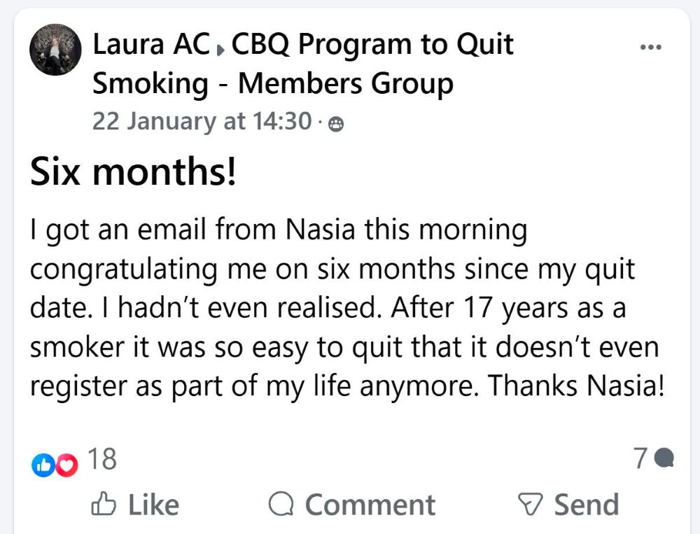The height and width of the screenshot is (534, 700).
Task: Open Laura AC's profile
Action: (149, 44)
